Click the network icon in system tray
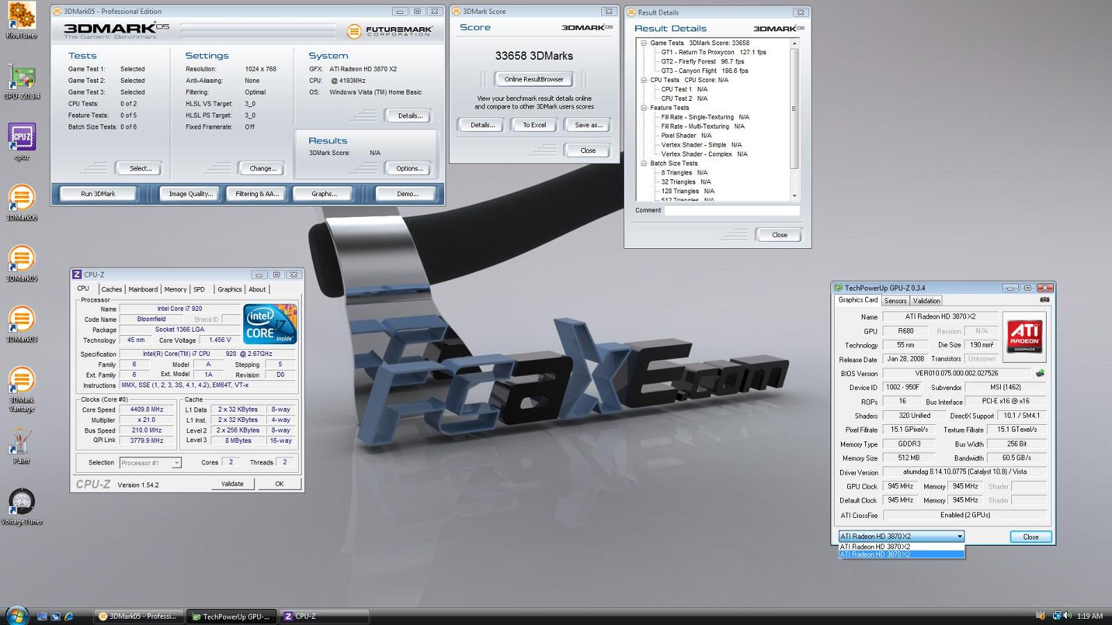 [1056, 616]
